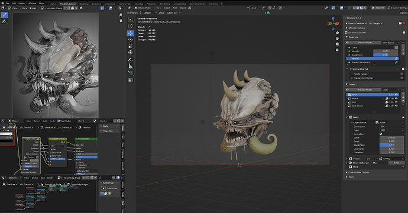Open viewport Add menu button

[x=174, y=8]
